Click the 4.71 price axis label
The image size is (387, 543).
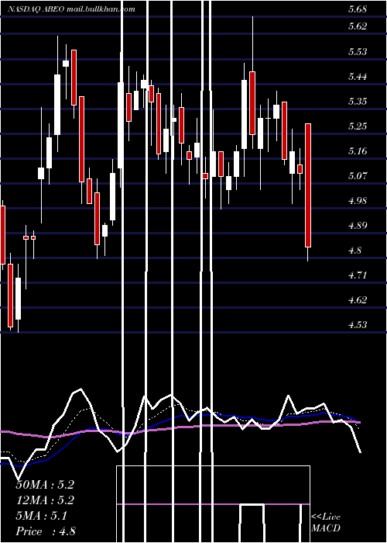coord(358,275)
